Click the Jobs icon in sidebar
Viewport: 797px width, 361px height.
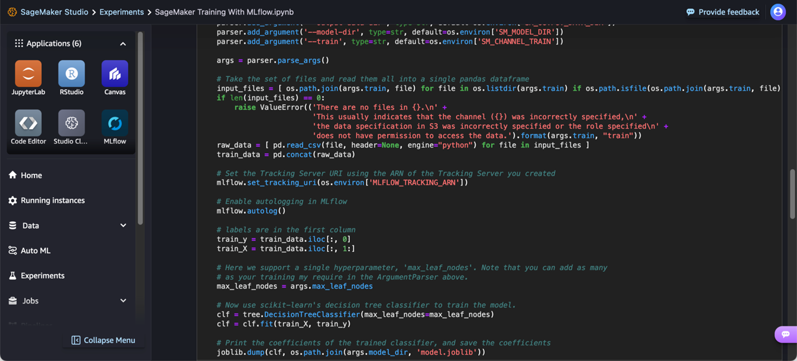click(13, 300)
